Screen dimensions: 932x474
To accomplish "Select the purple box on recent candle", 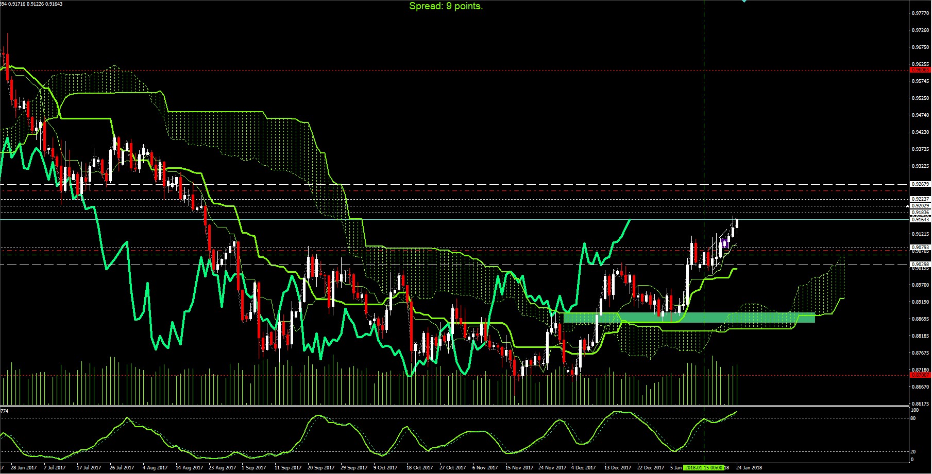I will pos(726,243).
